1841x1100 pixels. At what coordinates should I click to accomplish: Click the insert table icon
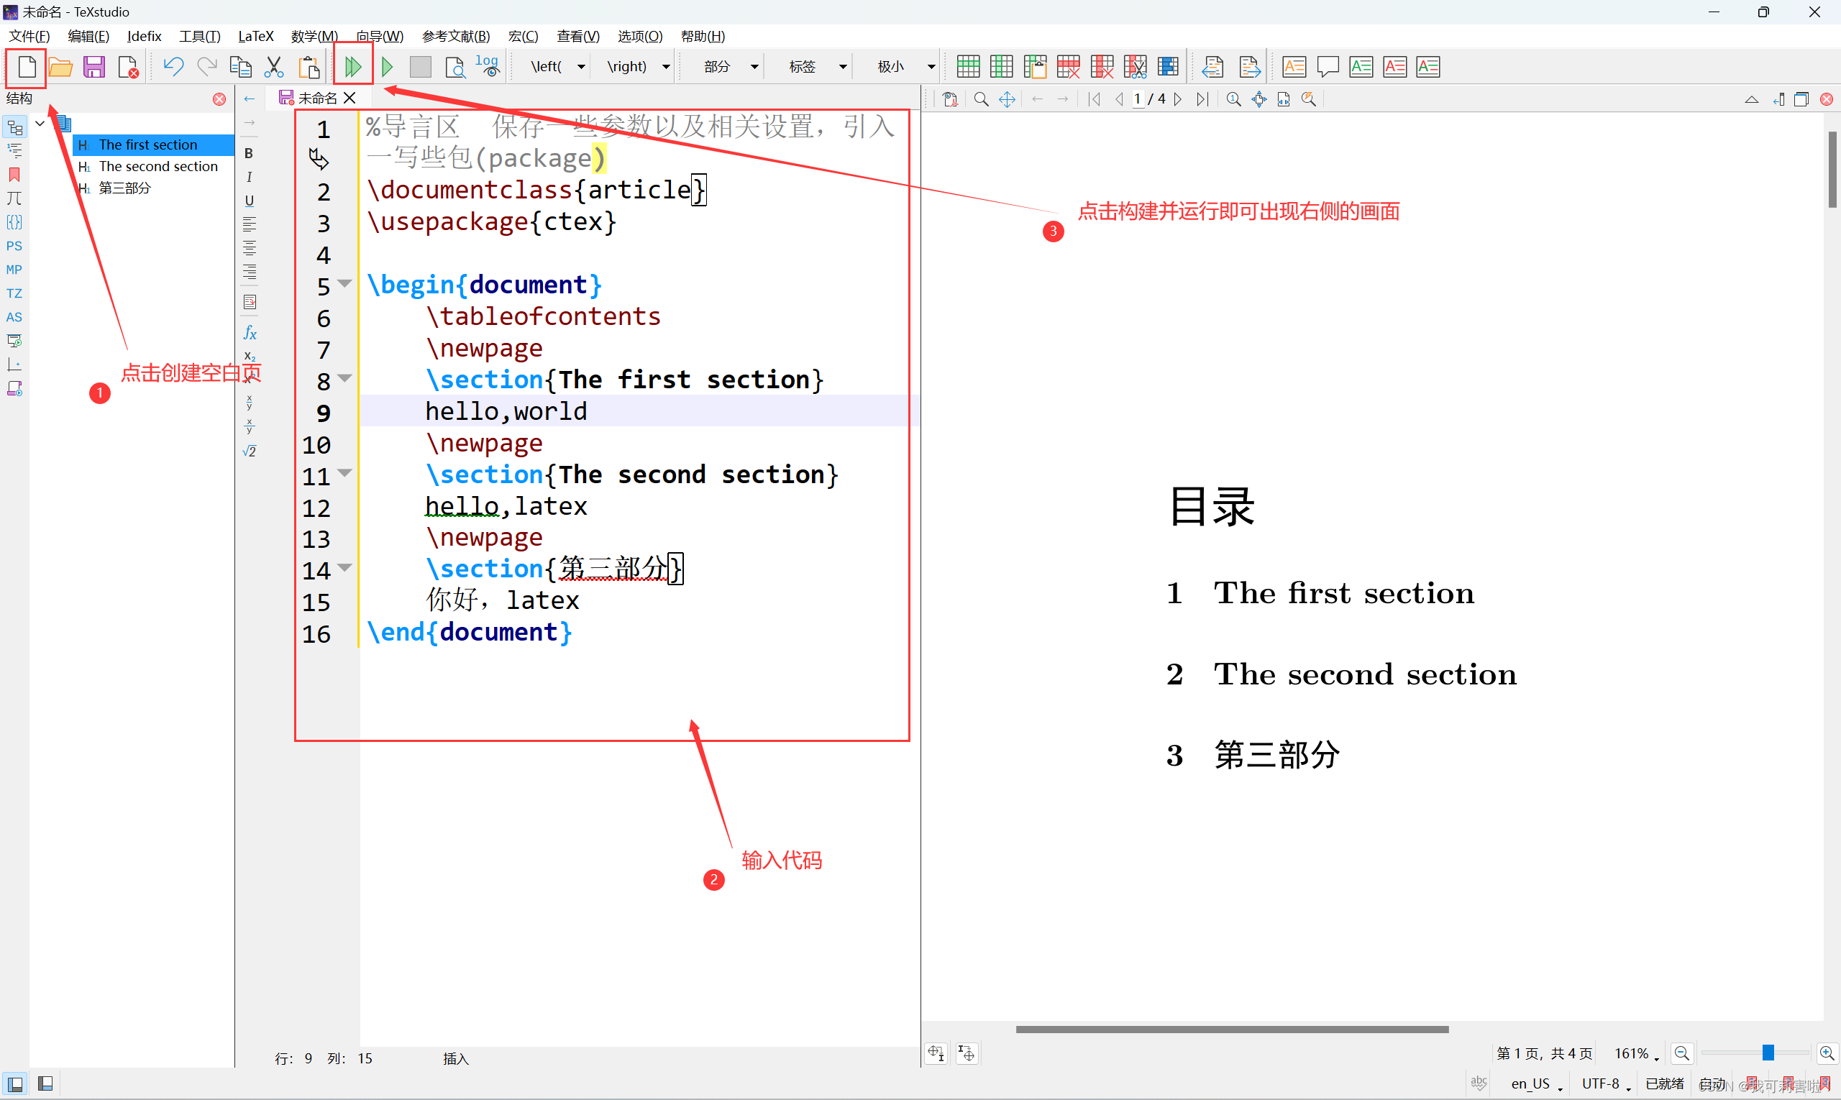point(967,66)
